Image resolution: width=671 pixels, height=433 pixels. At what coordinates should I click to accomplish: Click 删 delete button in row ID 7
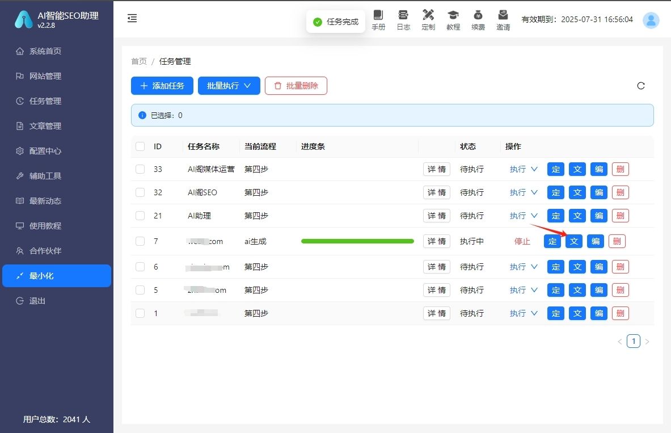pyautogui.click(x=617, y=241)
